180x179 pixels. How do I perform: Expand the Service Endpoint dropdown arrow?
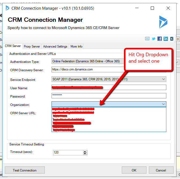coord(163,79)
